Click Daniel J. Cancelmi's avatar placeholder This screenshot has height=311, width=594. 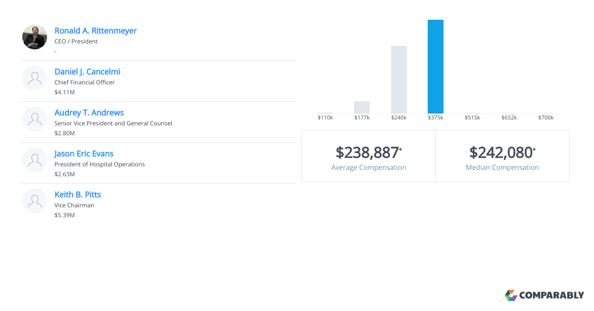35,78
